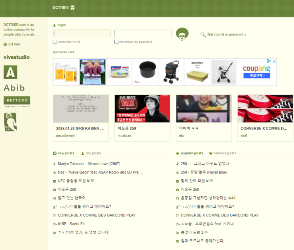Click the purple sweet potato ad image
Viewport: 294px width, 250px height.
(x=93, y=72)
